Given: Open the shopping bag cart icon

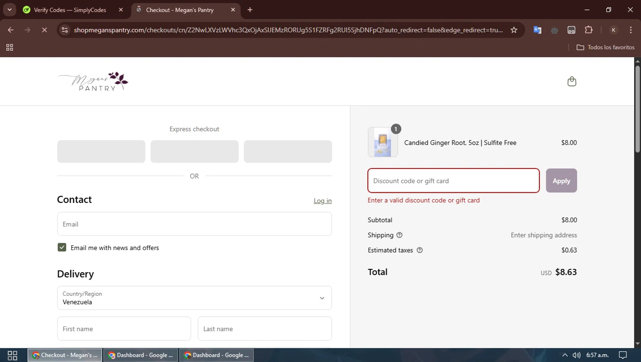Looking at the screenshot, I should 572,81.
